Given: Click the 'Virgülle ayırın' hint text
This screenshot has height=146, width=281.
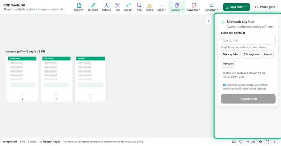Looking at the screenshot, I should coord(244,47).
